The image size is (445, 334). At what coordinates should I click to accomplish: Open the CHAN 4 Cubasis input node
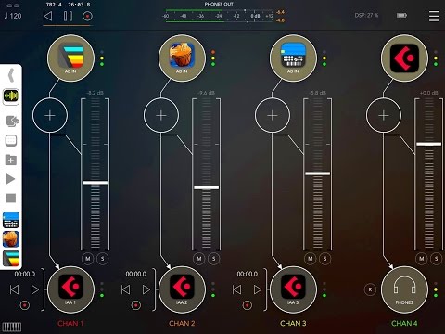point(404,58)
